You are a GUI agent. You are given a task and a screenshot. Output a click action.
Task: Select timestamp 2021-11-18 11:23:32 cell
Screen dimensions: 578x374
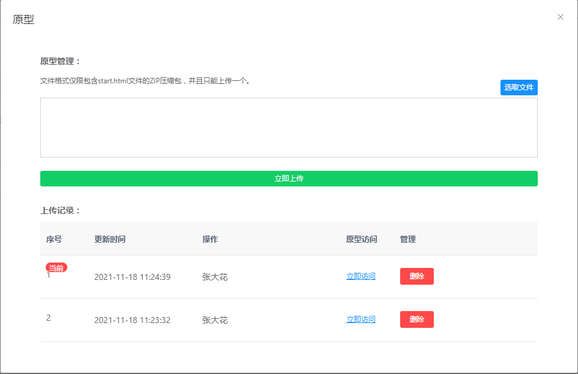click(132, 320)
